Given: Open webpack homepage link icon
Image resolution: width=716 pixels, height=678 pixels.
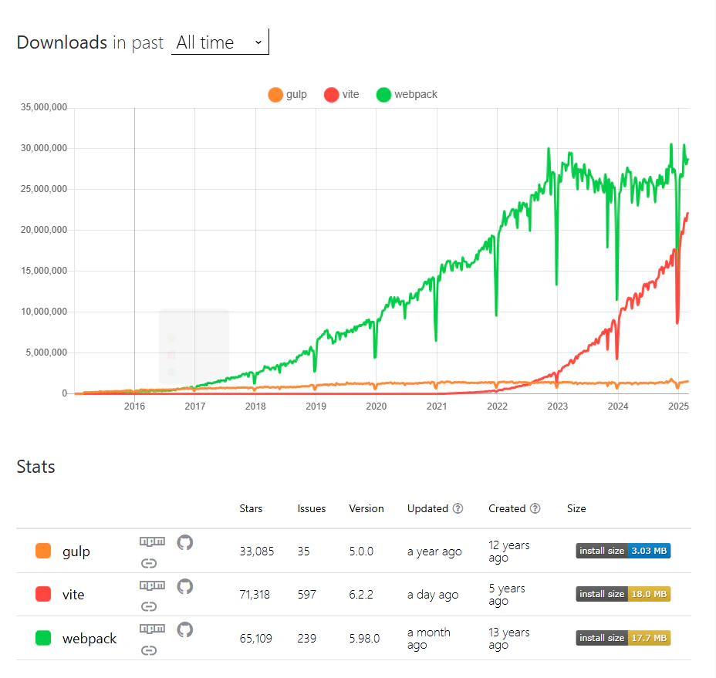Looking at the screenshot, I should (149, 650).
